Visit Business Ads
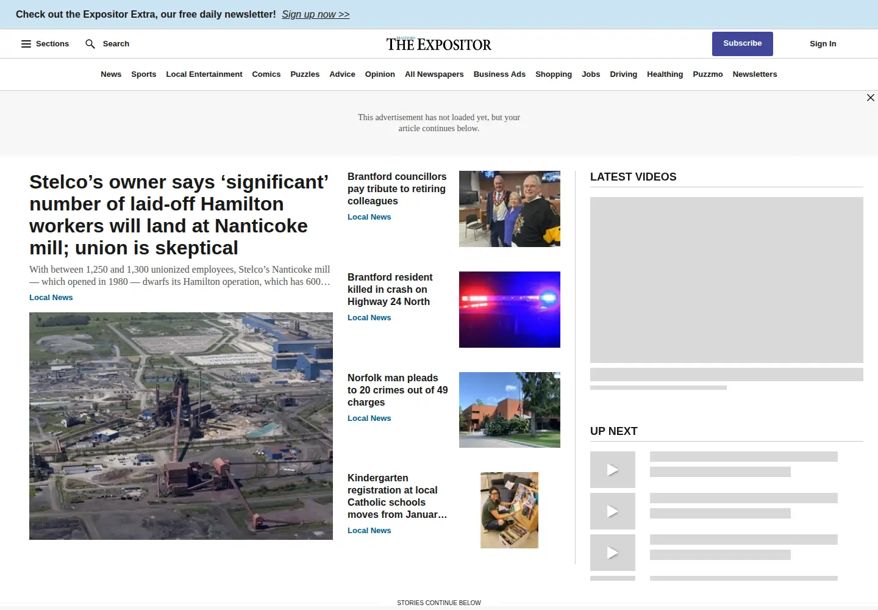The height and width of the screenshot is (610, 878). pyautogui.click(x=499, y=74)
